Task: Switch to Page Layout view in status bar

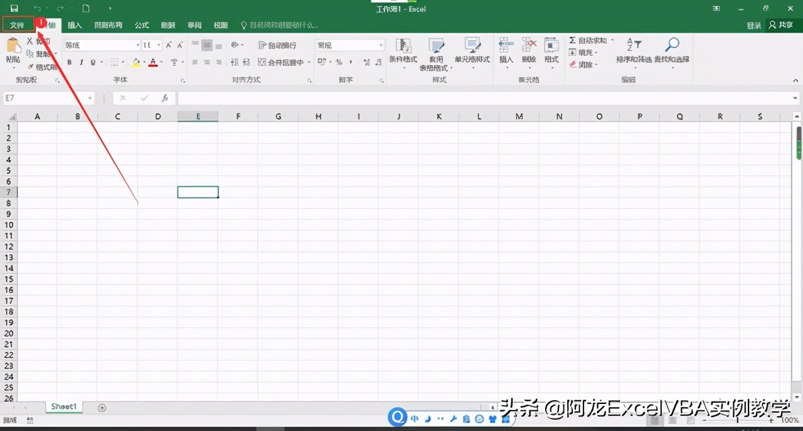Action: [x=673, y=421]
